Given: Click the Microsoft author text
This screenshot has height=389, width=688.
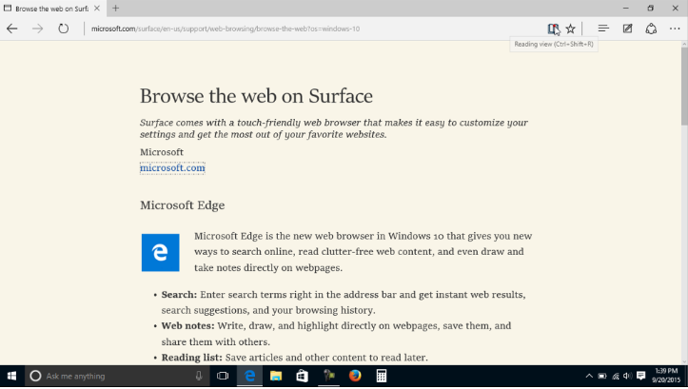Looking at the screenshot, I should (x=162, y=152).
